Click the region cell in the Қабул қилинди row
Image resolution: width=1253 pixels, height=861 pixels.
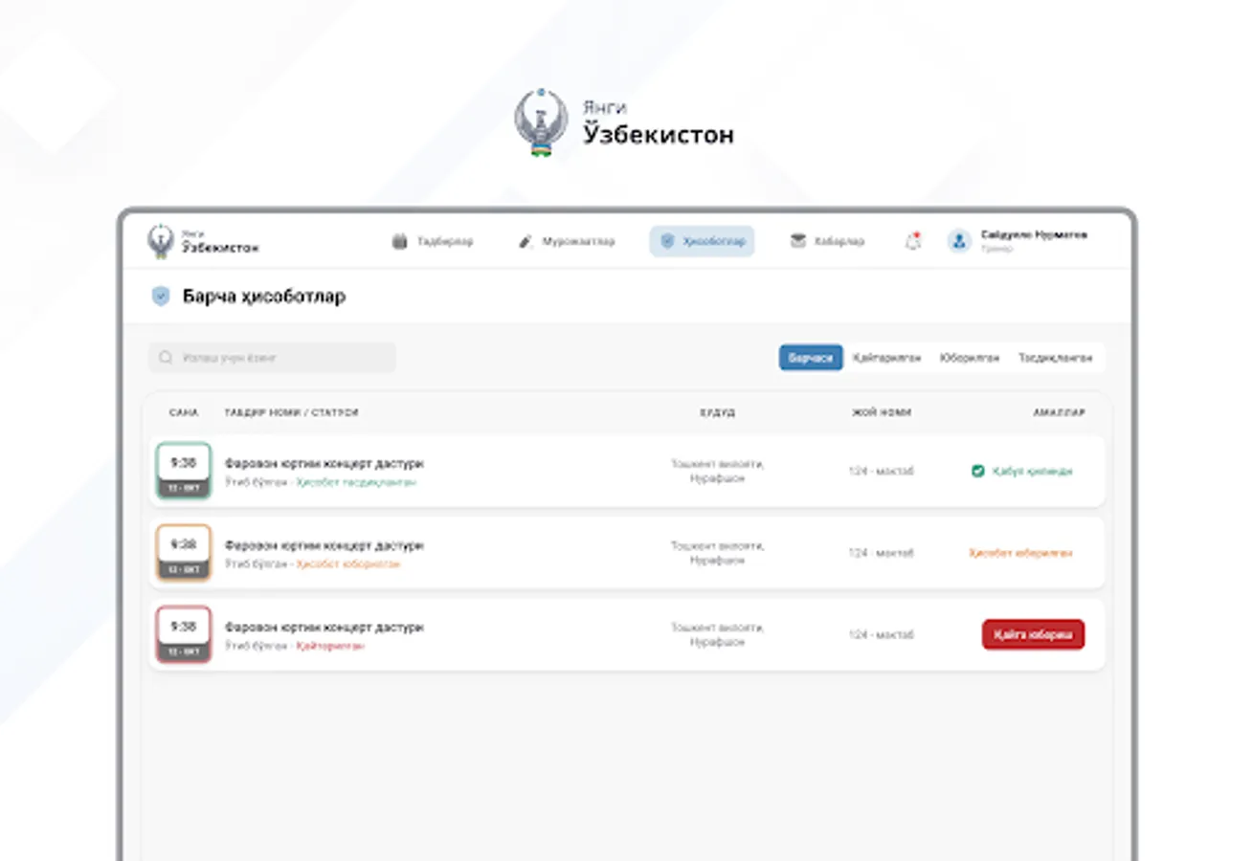717,471
